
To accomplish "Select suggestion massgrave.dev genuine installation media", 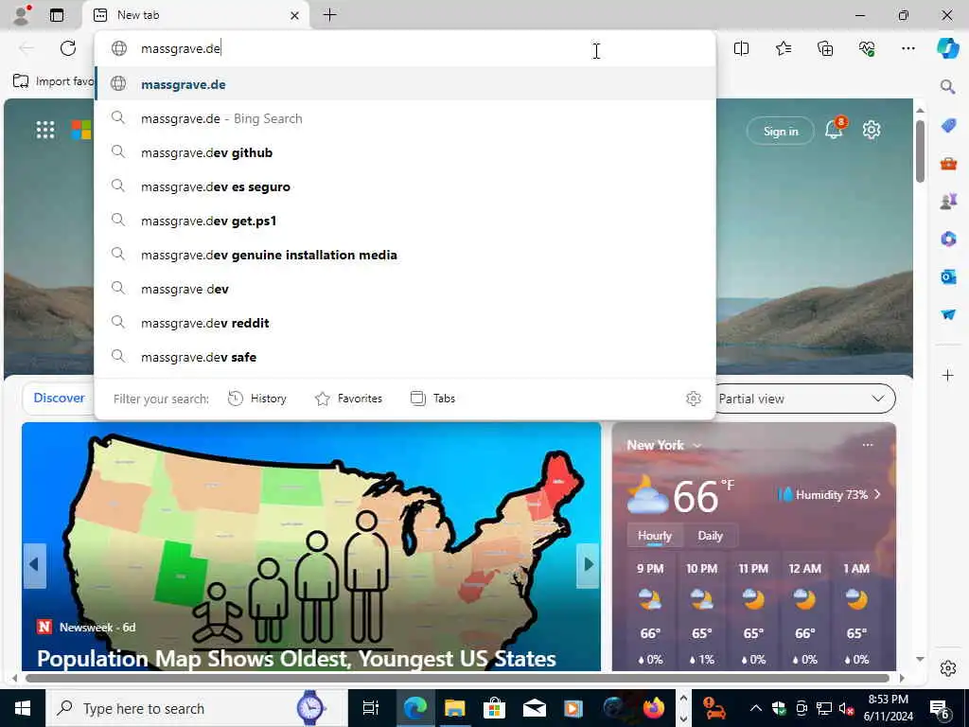I will click(405, 254).
